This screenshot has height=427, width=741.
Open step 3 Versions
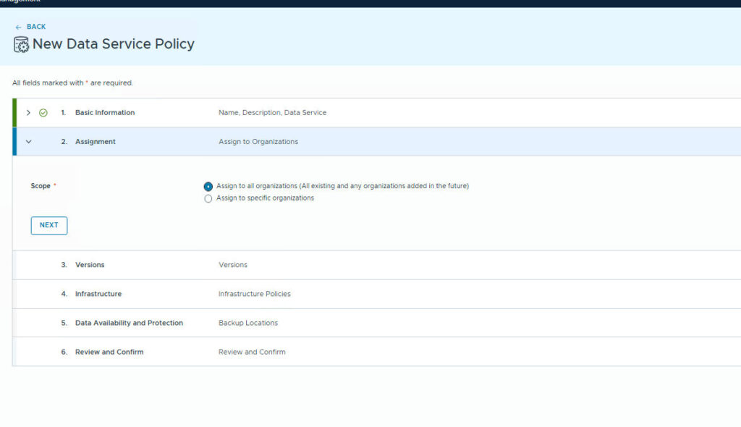[x=90, y=265]
